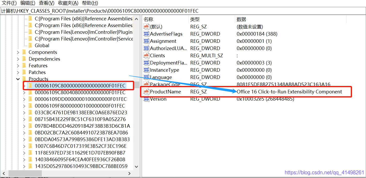Open the 收藏夹(A) menu
Screen dimensions: 366x178
point(68,3)
